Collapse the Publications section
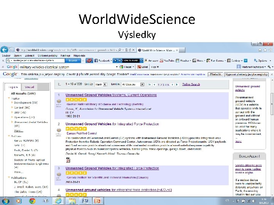This screenshot has height=205, width=274. [x=9, y=177]
